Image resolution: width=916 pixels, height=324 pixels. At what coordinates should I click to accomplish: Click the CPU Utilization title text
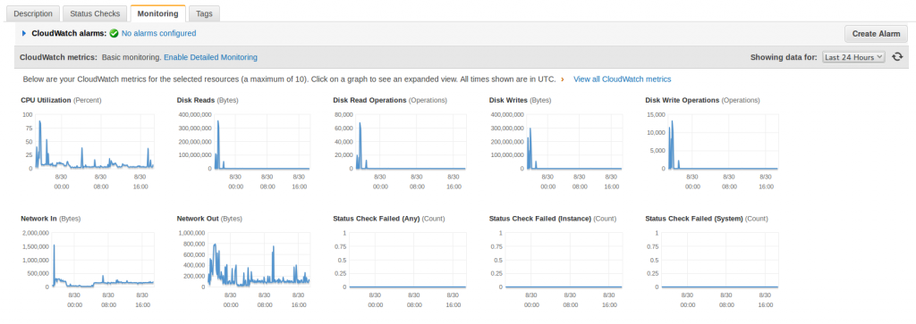coord(46,100)
